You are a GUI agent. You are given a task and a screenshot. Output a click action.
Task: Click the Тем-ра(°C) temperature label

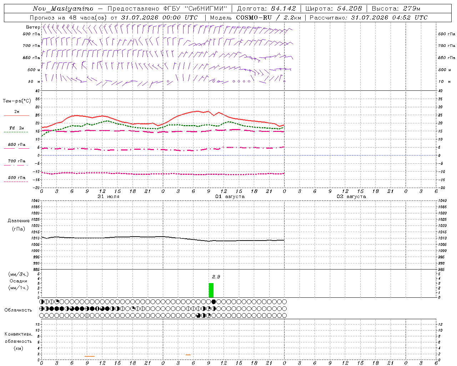[x=17, y=101]
